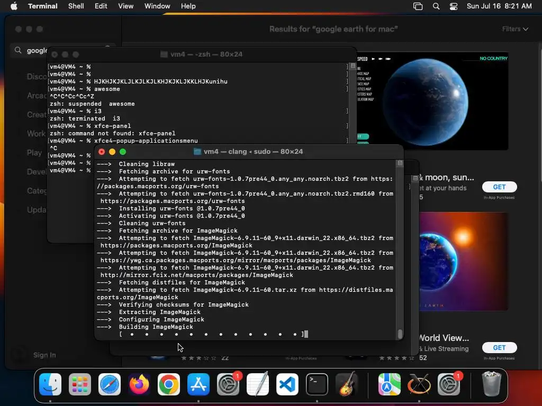The height and width of the screenshot is (406, 542).
Task: Open the Shell menu
Action: 76,6
